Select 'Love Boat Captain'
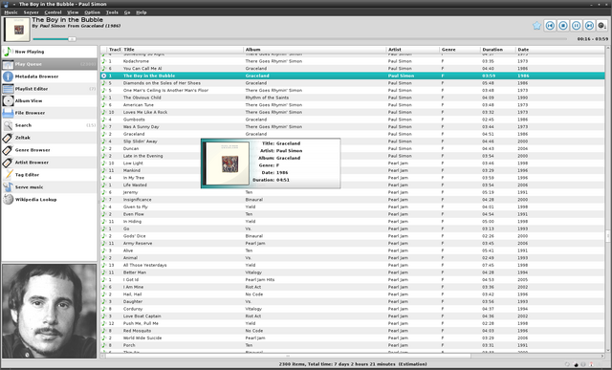The height and width of the screenshot is (370, 612). click(x=353, y=316)
